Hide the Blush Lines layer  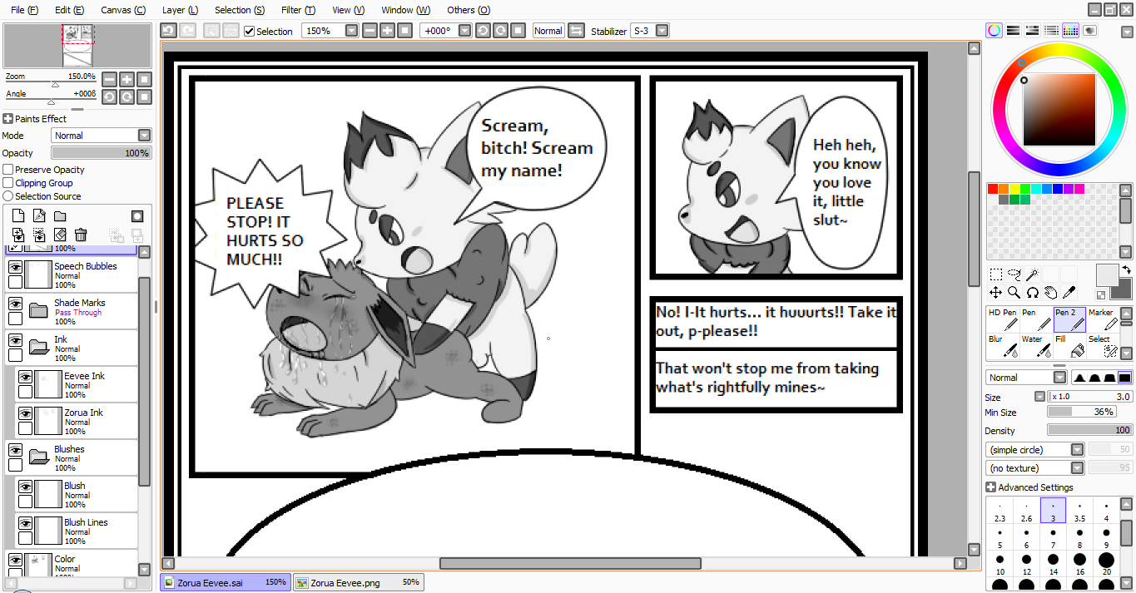tap(25, 523)
